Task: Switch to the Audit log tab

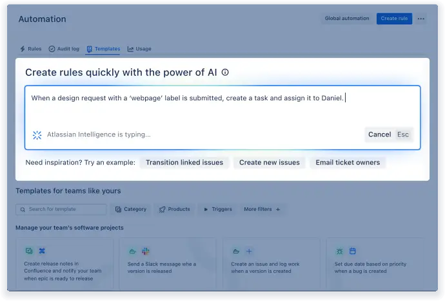Action: tap(64, 49)
